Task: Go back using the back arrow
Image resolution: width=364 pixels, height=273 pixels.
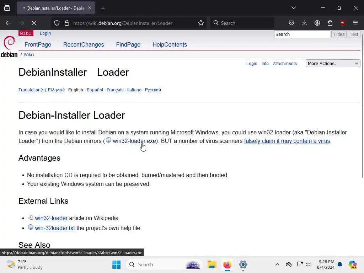Action: click(9, 23)
